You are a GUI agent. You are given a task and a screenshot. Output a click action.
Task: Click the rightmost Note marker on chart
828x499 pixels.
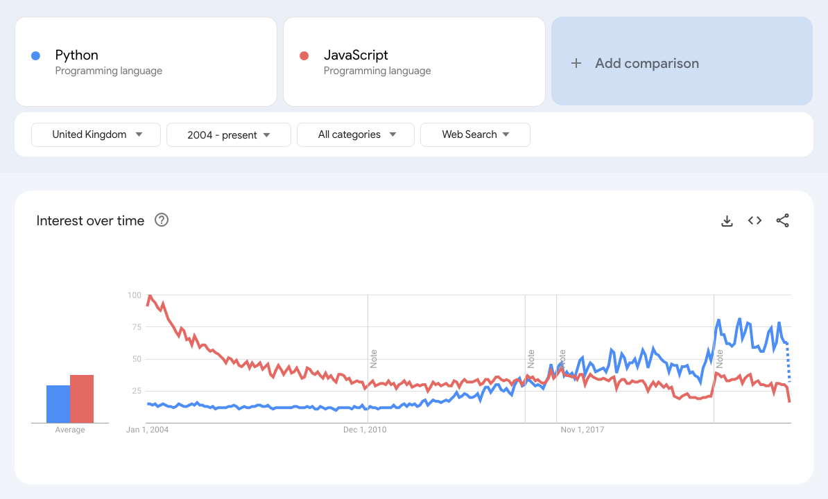point(720,358)
